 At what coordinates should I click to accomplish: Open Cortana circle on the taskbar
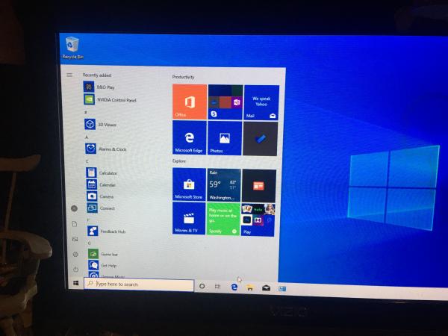click(x=202, y=286)
